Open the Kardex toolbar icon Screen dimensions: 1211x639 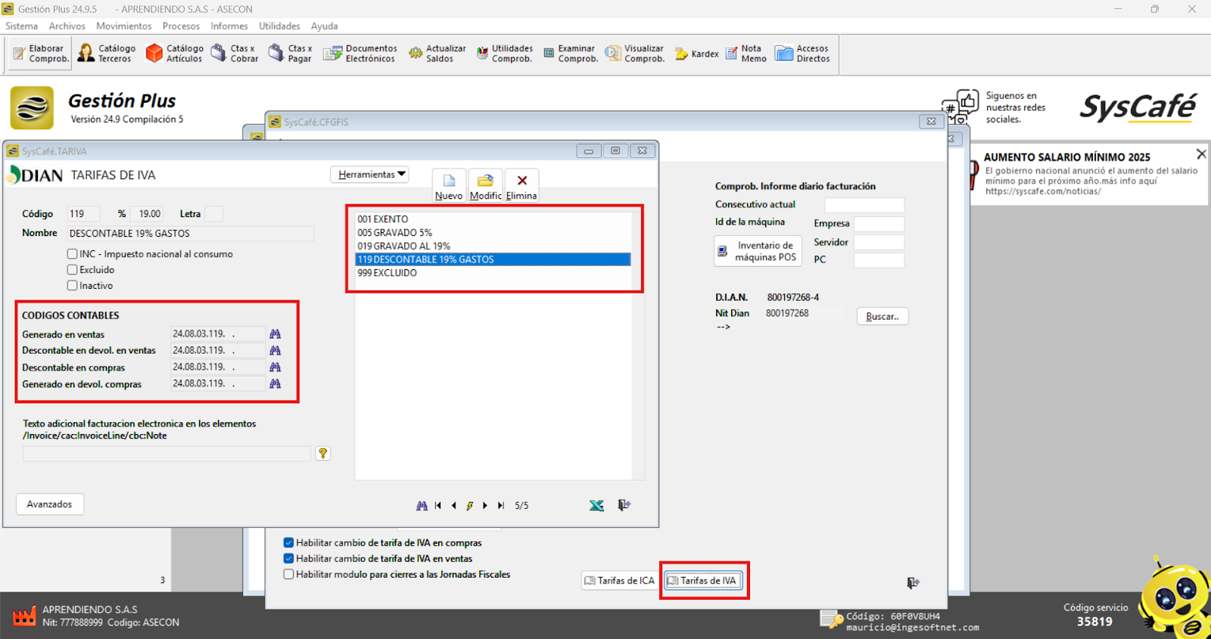[696, 54]
